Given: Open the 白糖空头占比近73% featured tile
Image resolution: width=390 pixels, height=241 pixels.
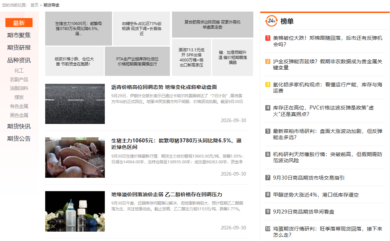Looking at the screenshot, I should [142, 28].
